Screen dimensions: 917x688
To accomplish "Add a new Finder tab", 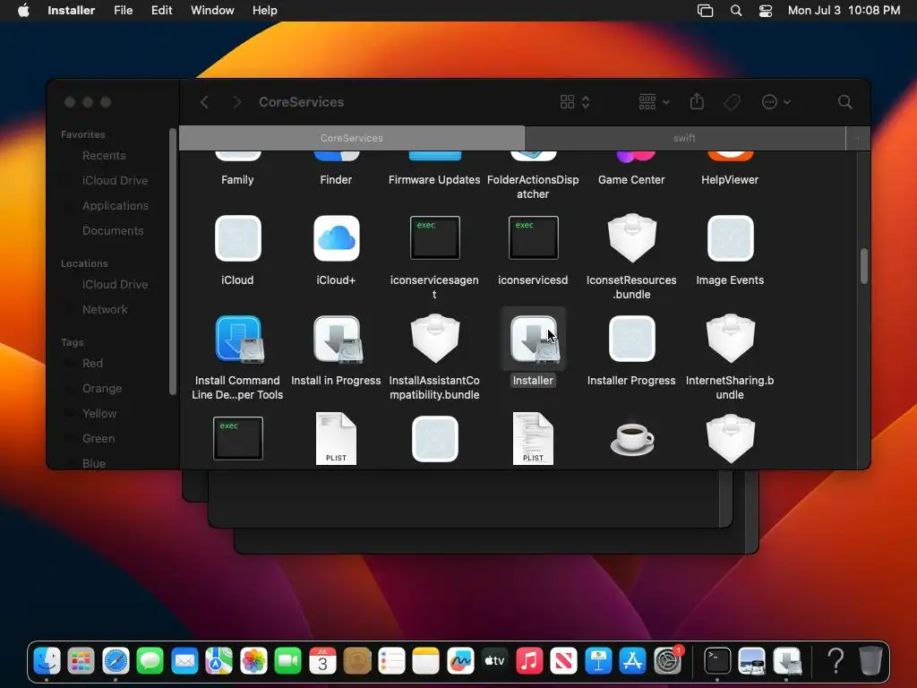I will (x=857, y=139).
